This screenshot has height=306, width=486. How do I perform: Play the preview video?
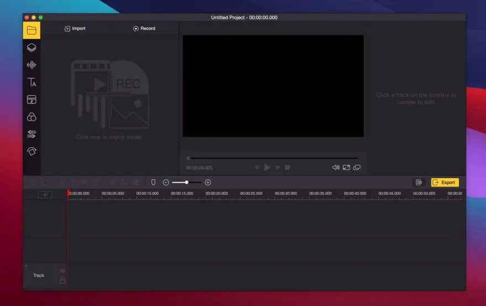(x=267, y=168)
